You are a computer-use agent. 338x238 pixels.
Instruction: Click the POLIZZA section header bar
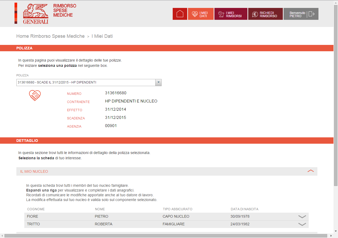[167, 48]
